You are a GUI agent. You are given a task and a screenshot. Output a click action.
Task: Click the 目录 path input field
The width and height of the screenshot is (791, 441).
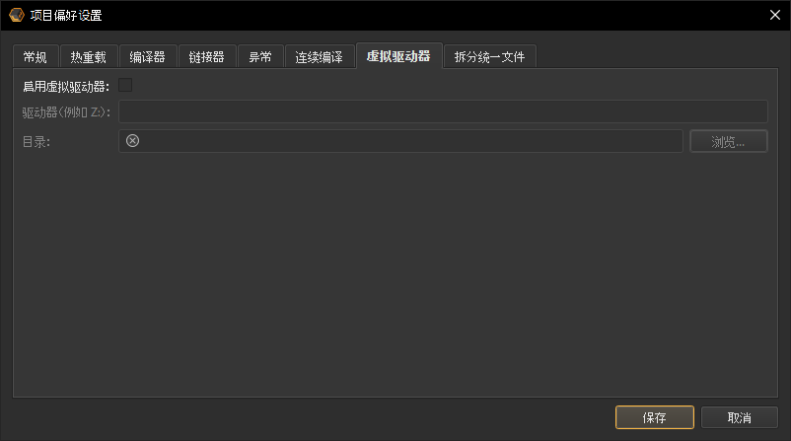(400, 141)
